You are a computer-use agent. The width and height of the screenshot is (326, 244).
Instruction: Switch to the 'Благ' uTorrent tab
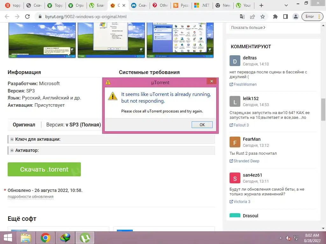point(97,5)
